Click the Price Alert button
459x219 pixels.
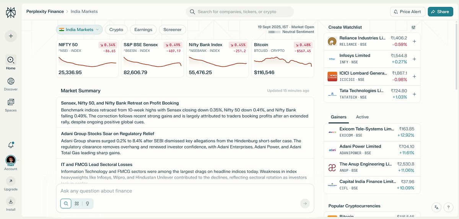click(407, 12)
